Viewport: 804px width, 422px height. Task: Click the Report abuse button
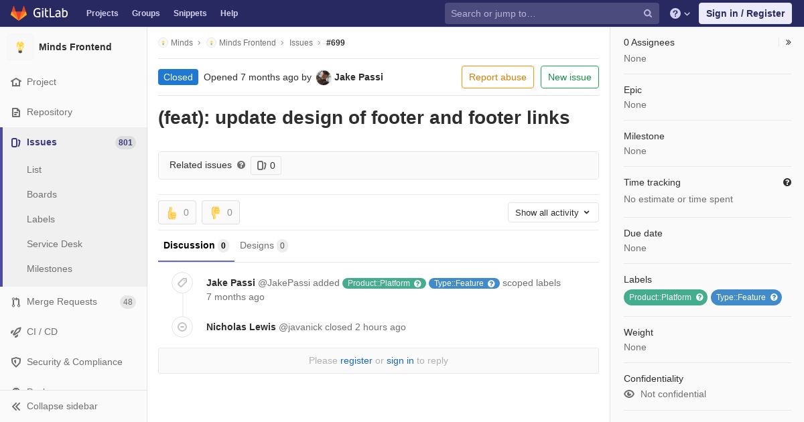498,77
